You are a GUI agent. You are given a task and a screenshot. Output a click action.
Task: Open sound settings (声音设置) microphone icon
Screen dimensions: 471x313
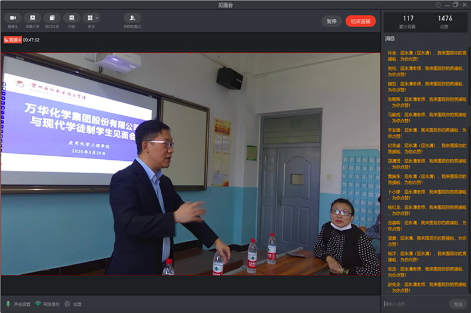[8, 304]
